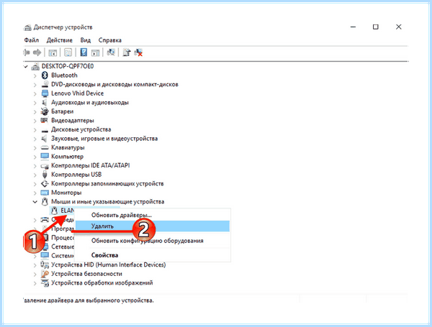Click the Help question-mark toolbar icon
The height and width of the screenshot is (327, 432).
(x=84, y=52)
